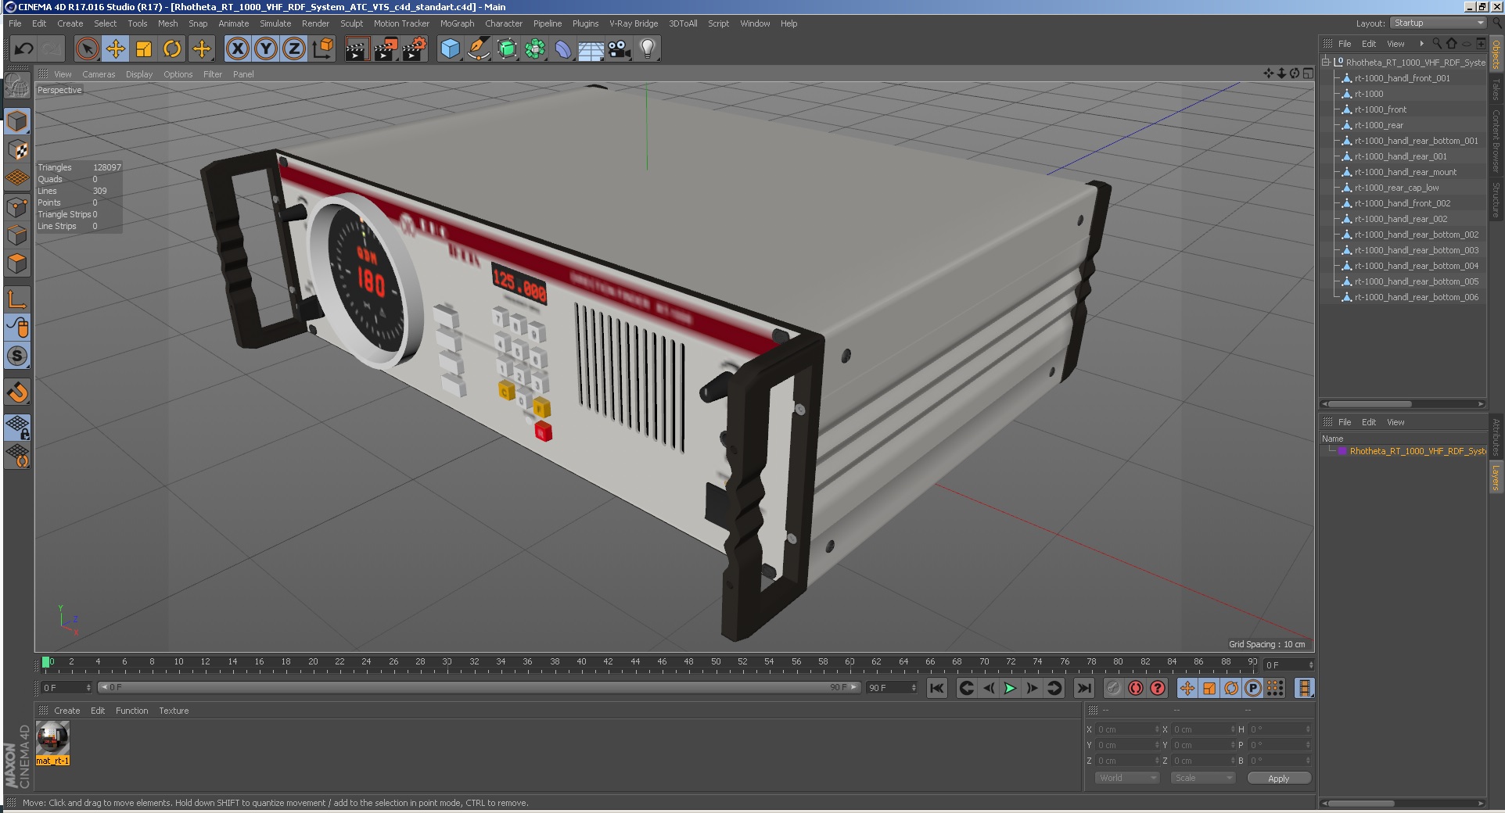Enable Polygons mode
This screenshot has height=813, width=1505.
(x=17, y=263)
